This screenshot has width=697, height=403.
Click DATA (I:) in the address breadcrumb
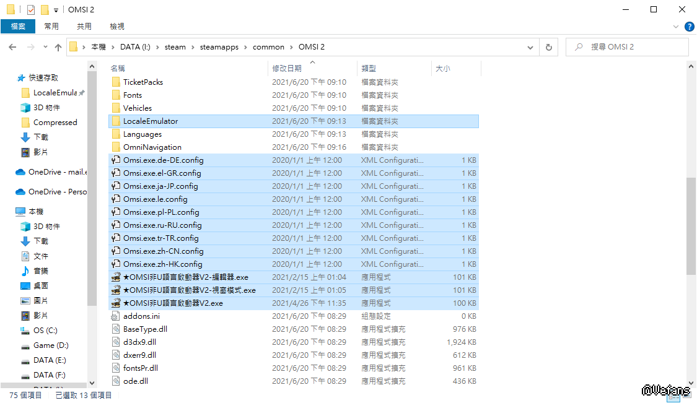pos(135,47)
